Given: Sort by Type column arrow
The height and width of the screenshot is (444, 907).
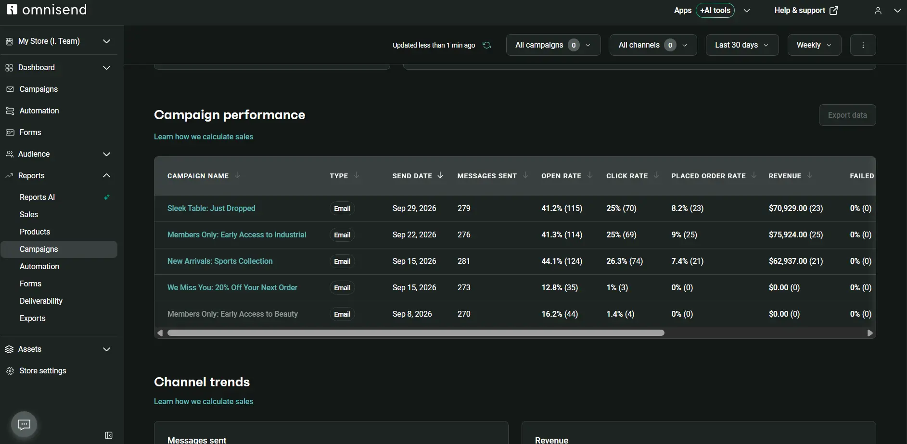Looking at the screenshot, I should click(x=357, y=175).
